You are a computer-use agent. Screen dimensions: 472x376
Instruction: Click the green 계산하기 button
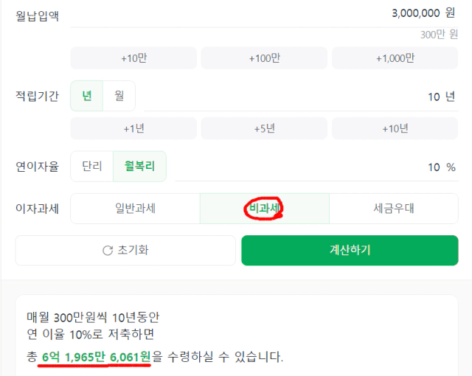[350, 250]
